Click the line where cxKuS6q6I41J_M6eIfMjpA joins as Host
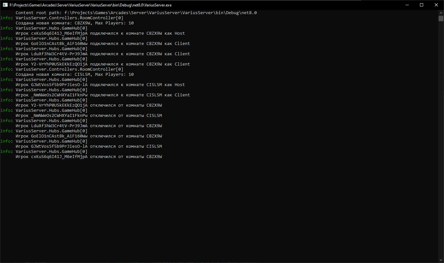 (100, 33)
